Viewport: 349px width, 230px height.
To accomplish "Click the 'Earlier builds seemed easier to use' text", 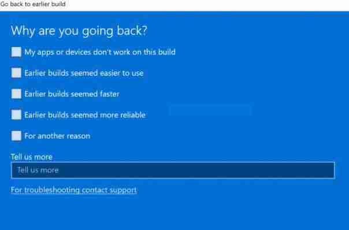I will [84, 73].
